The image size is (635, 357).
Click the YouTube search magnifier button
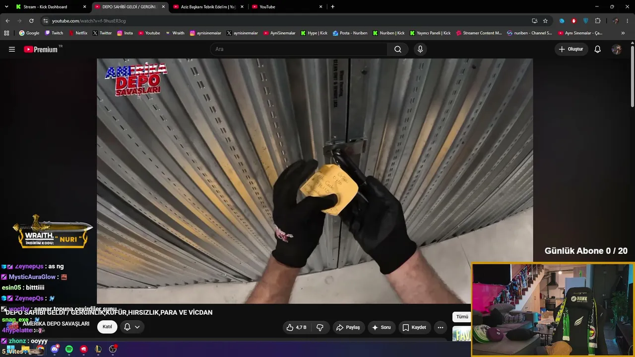pyautogui.click(x=398, y=49)
